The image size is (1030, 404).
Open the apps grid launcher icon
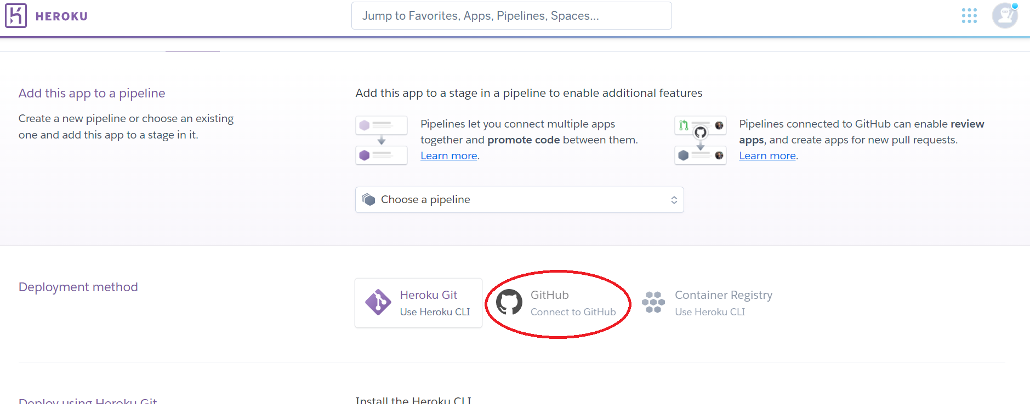[x=969, y=15]
